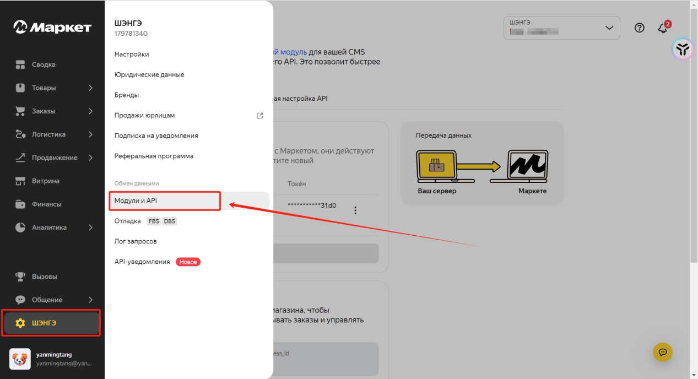698x379 pixels.
Task: Open the help question mark icon
Action: [x=640, y=28]
